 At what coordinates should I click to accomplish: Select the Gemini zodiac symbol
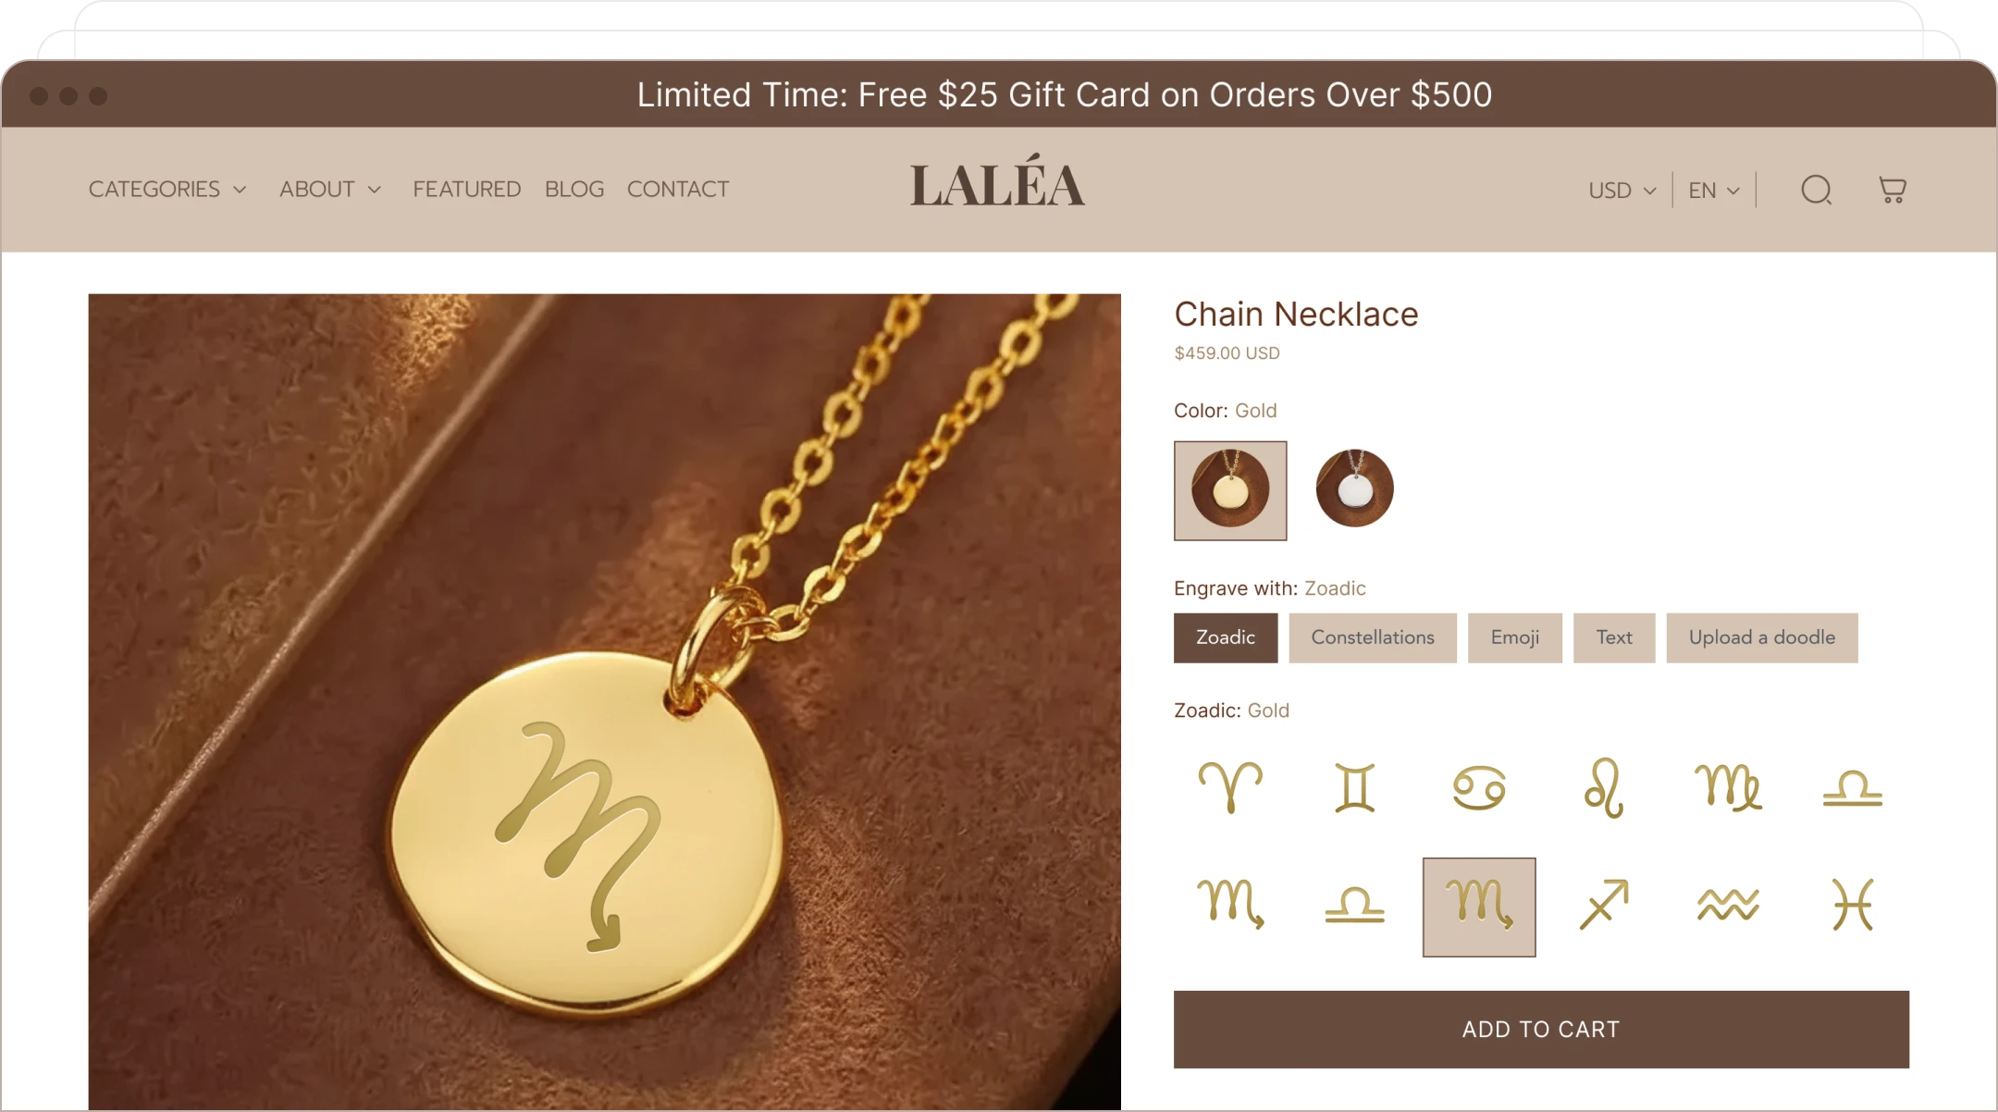[x=1354, y=787]
